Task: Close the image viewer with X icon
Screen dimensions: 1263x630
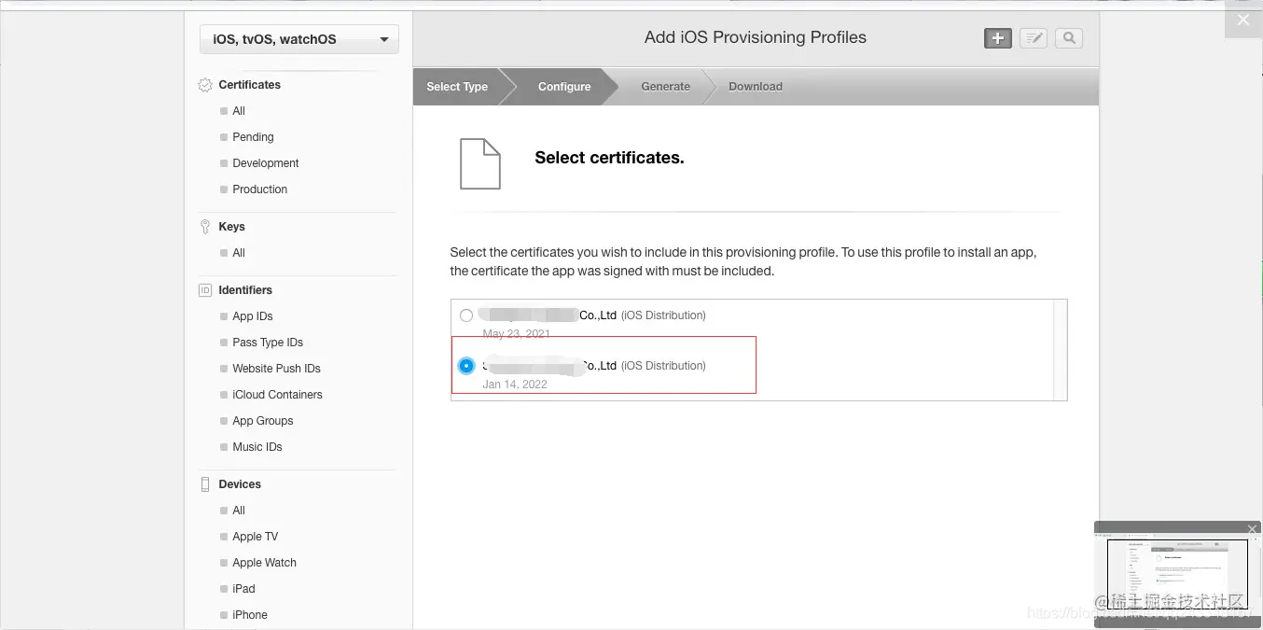Action: (x=1242, y=20)
